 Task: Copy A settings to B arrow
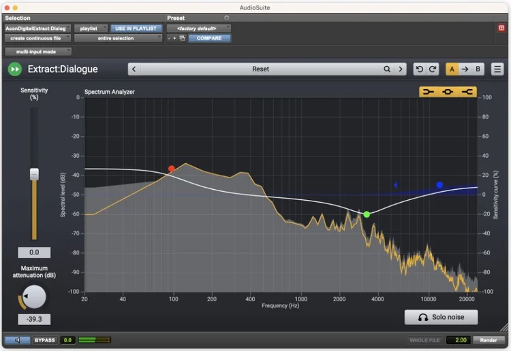tap(465, 69)
